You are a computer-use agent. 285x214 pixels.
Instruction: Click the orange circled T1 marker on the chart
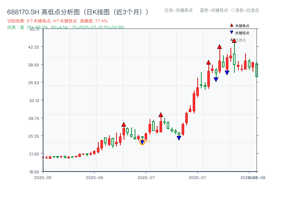coord(142,142)
